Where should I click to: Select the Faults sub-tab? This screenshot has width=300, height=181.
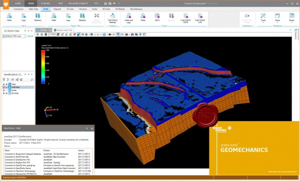[94, 9]
